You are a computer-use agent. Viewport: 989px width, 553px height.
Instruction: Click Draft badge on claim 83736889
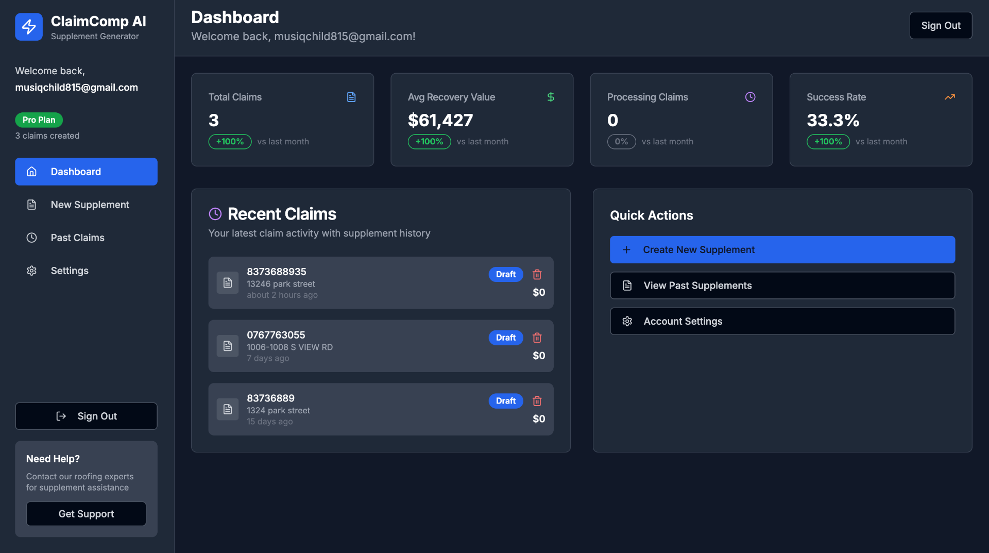tap(506, 401)
